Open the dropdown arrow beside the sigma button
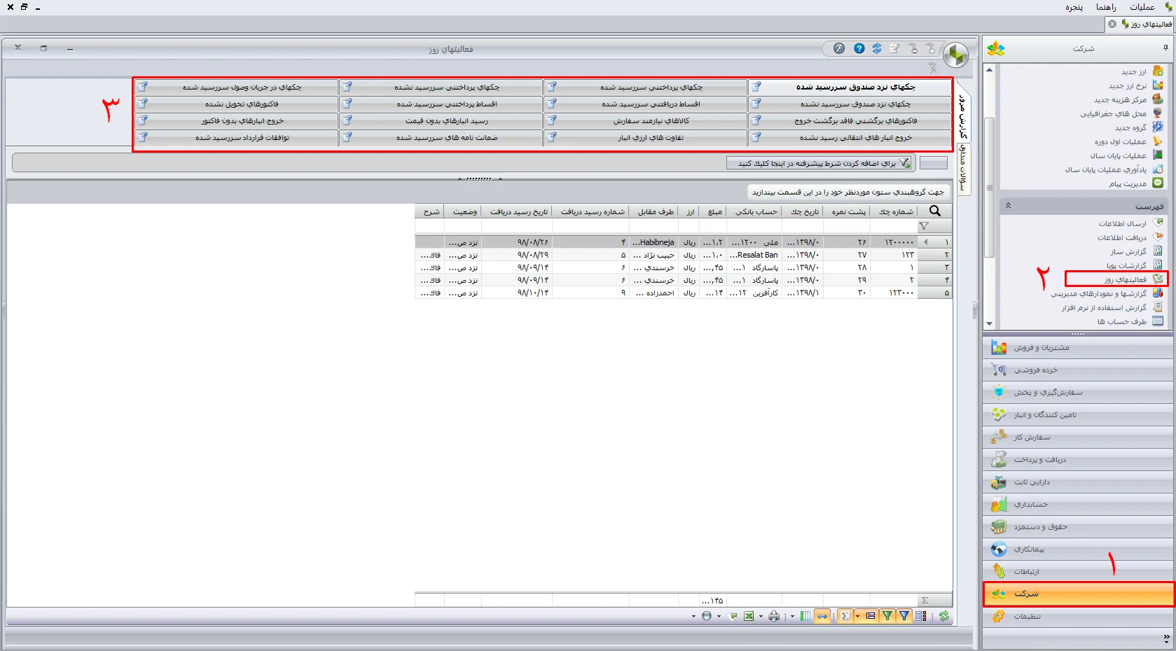 857,617
